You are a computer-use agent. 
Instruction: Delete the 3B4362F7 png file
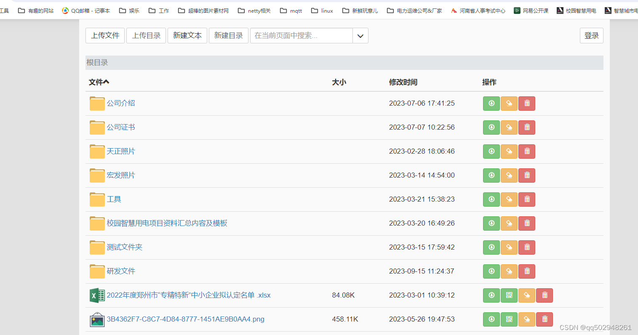pos(545,319)
